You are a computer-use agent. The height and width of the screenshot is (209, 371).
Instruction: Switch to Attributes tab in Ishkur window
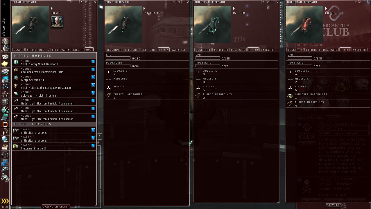(221, 50)
